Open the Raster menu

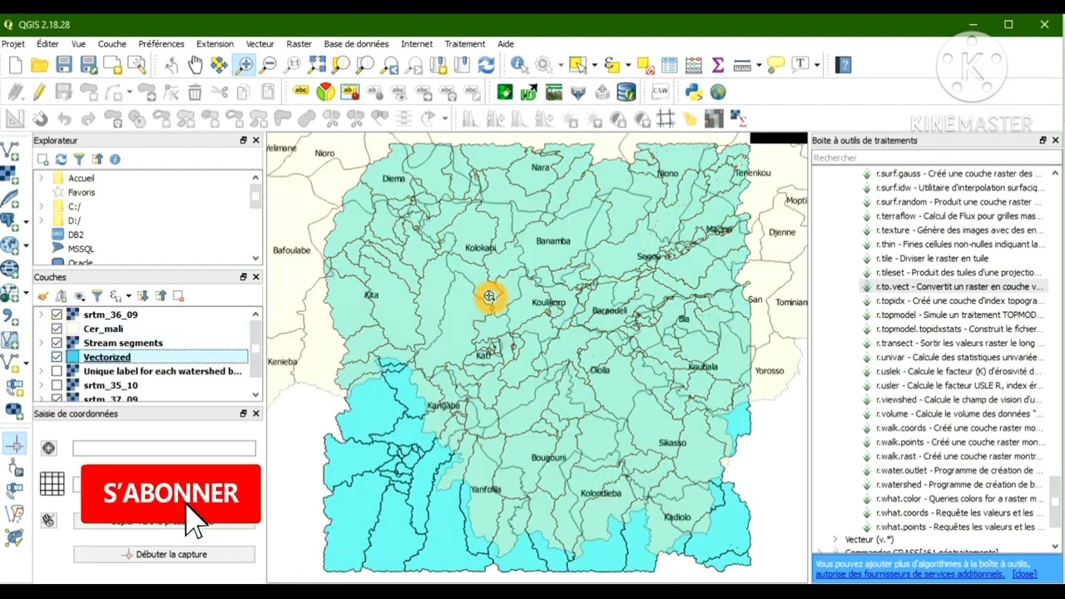click(x=299, y=44)
